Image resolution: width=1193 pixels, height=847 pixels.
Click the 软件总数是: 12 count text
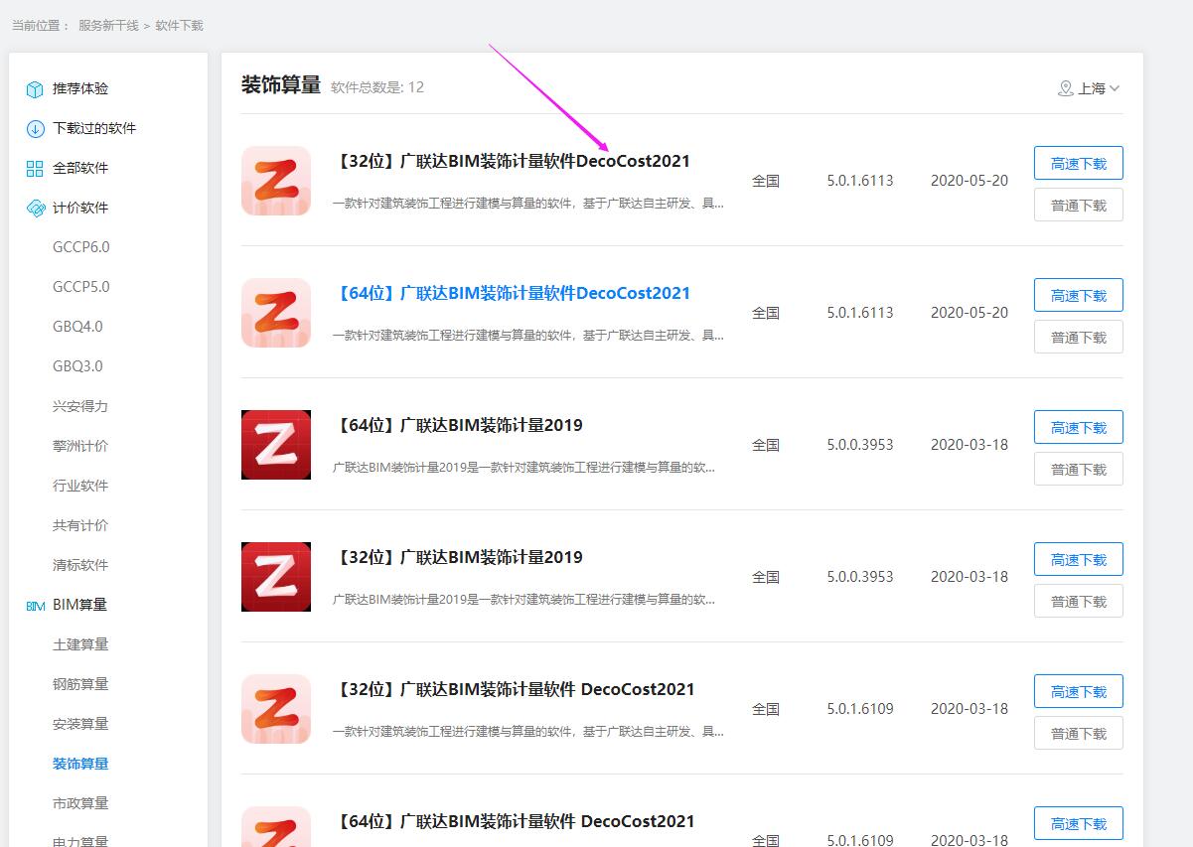pos(377,87)
